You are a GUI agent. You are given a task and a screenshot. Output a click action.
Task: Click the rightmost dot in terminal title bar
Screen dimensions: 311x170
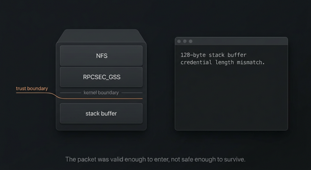point(190,41)
